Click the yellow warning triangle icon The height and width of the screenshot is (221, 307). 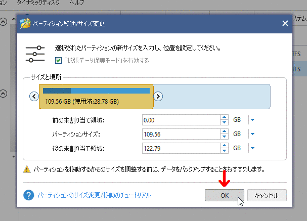click(x=27, y=170)
